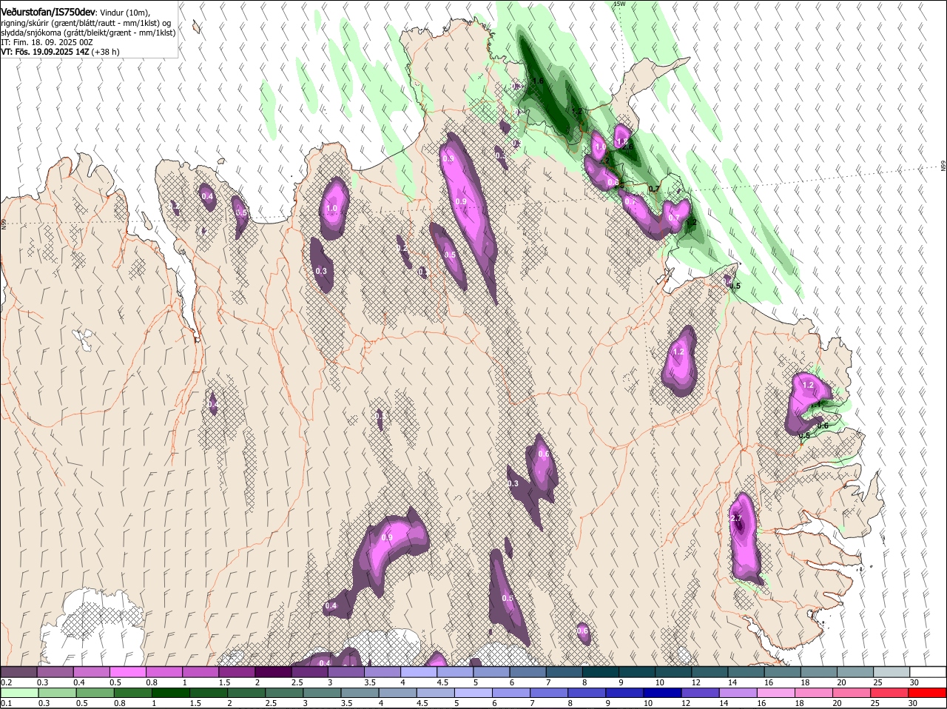Pick bright red bottom legend swatch above 30
Viewport: 947px width, 709px height.
click(x=927, y=693)
